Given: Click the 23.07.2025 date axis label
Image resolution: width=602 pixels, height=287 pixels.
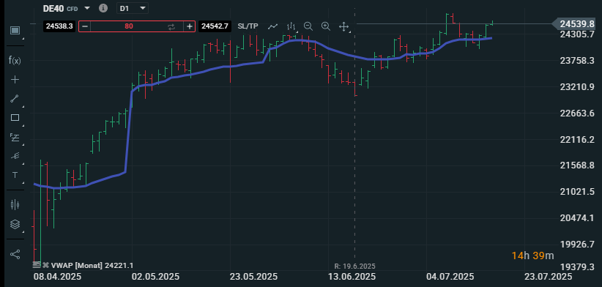Looking at the screenshot, I should pos(548,276).
